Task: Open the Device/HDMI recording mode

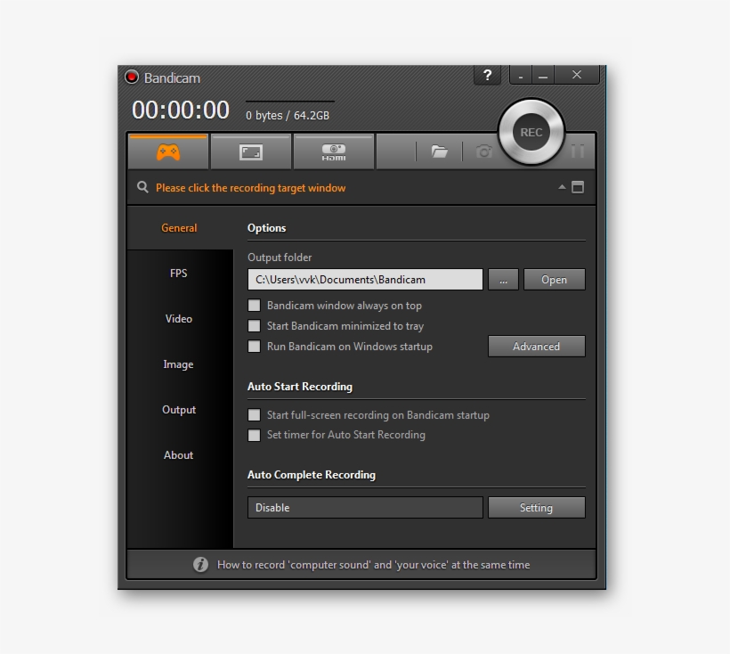Action: (333, 151)
